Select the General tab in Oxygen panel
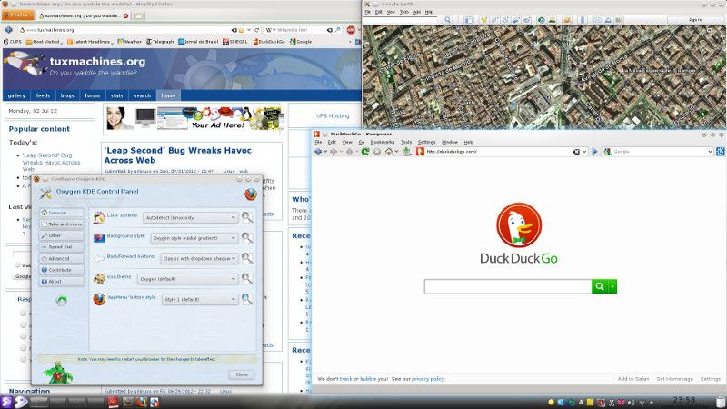This screenshot has height=409, width=727. [x=61, y=213]
